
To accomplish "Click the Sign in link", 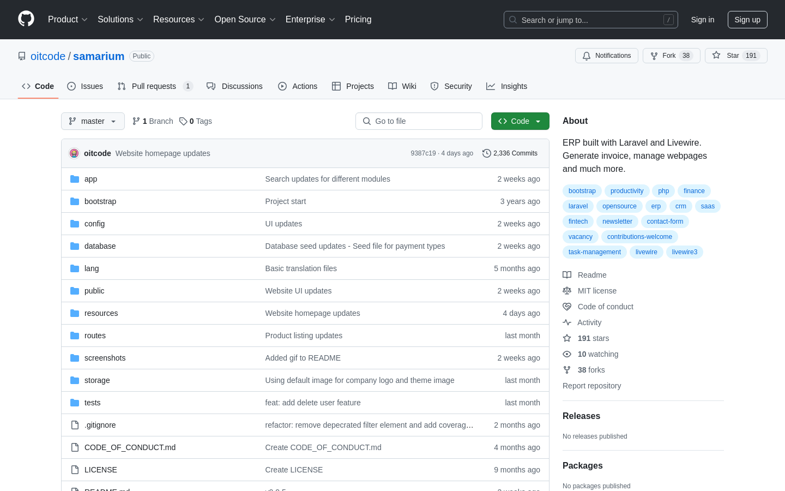I will click(x=703, y=20).
